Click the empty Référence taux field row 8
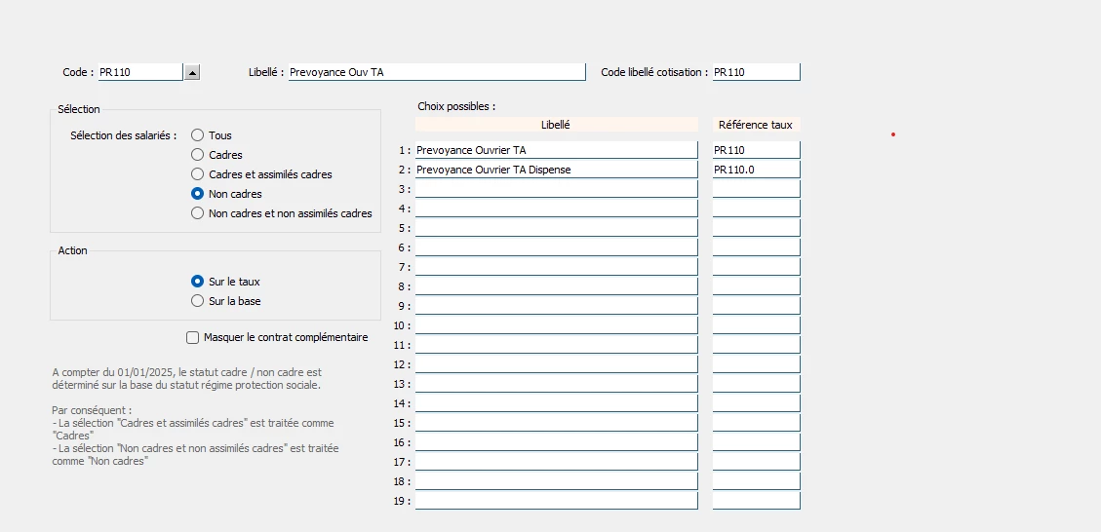 pyautogui.click(x=756, y=286)
